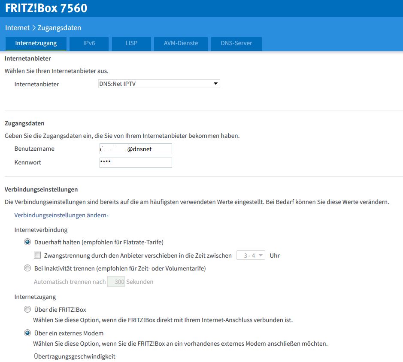Click Zugangsdaten in the breadcrumb
Viewport: 403px width, 362px height.
[59, 28]
